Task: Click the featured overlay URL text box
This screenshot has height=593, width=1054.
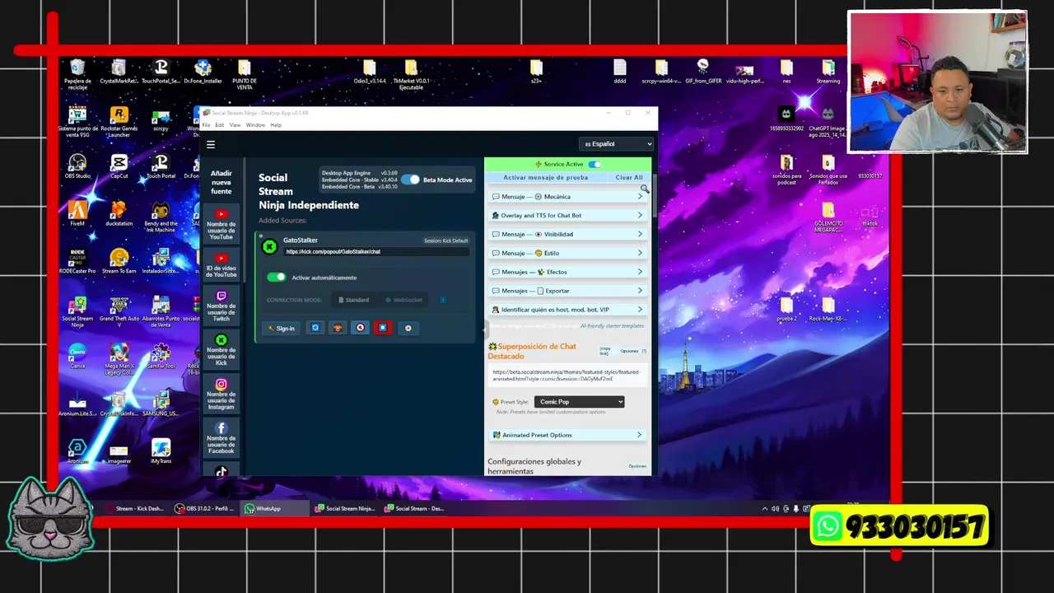Action: (567, 376)
